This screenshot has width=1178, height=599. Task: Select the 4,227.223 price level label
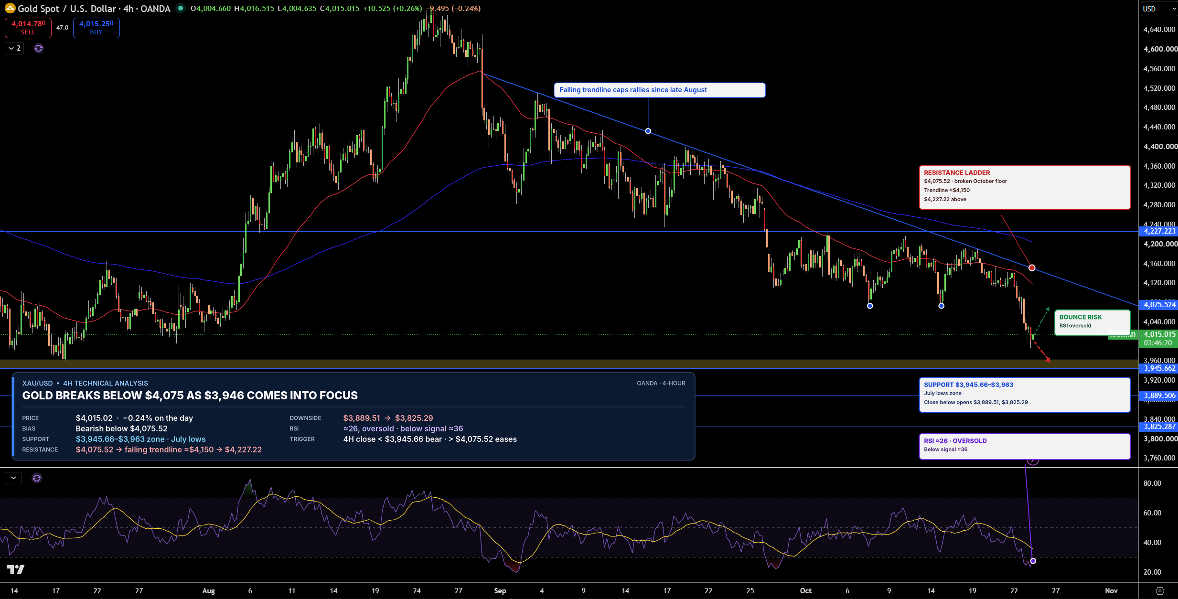[1159, 231]
